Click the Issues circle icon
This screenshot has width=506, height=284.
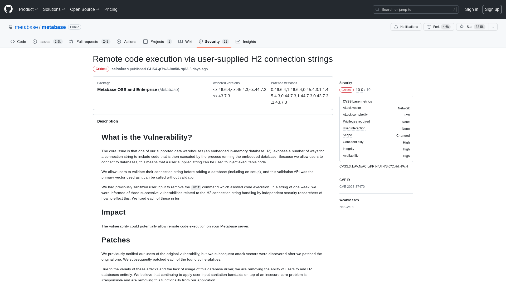[35, 42]
